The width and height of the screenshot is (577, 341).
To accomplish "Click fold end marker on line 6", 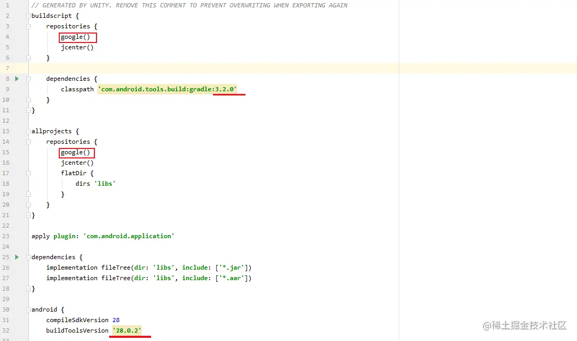I will pyautogui.click(x=28, y=58).
